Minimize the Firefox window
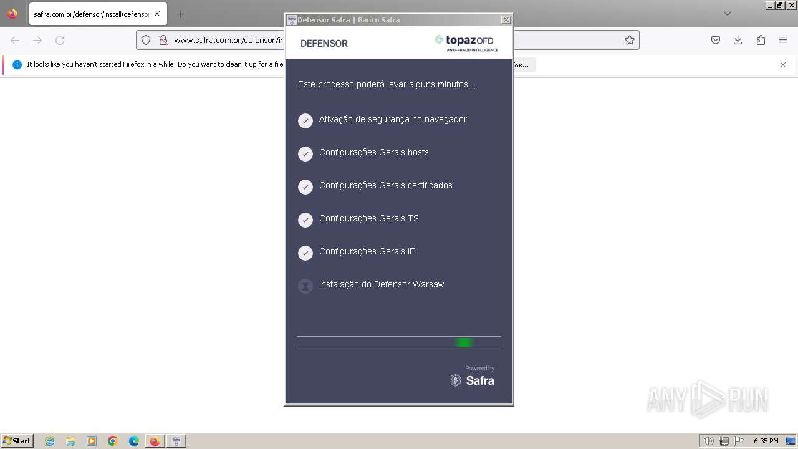 770,5
